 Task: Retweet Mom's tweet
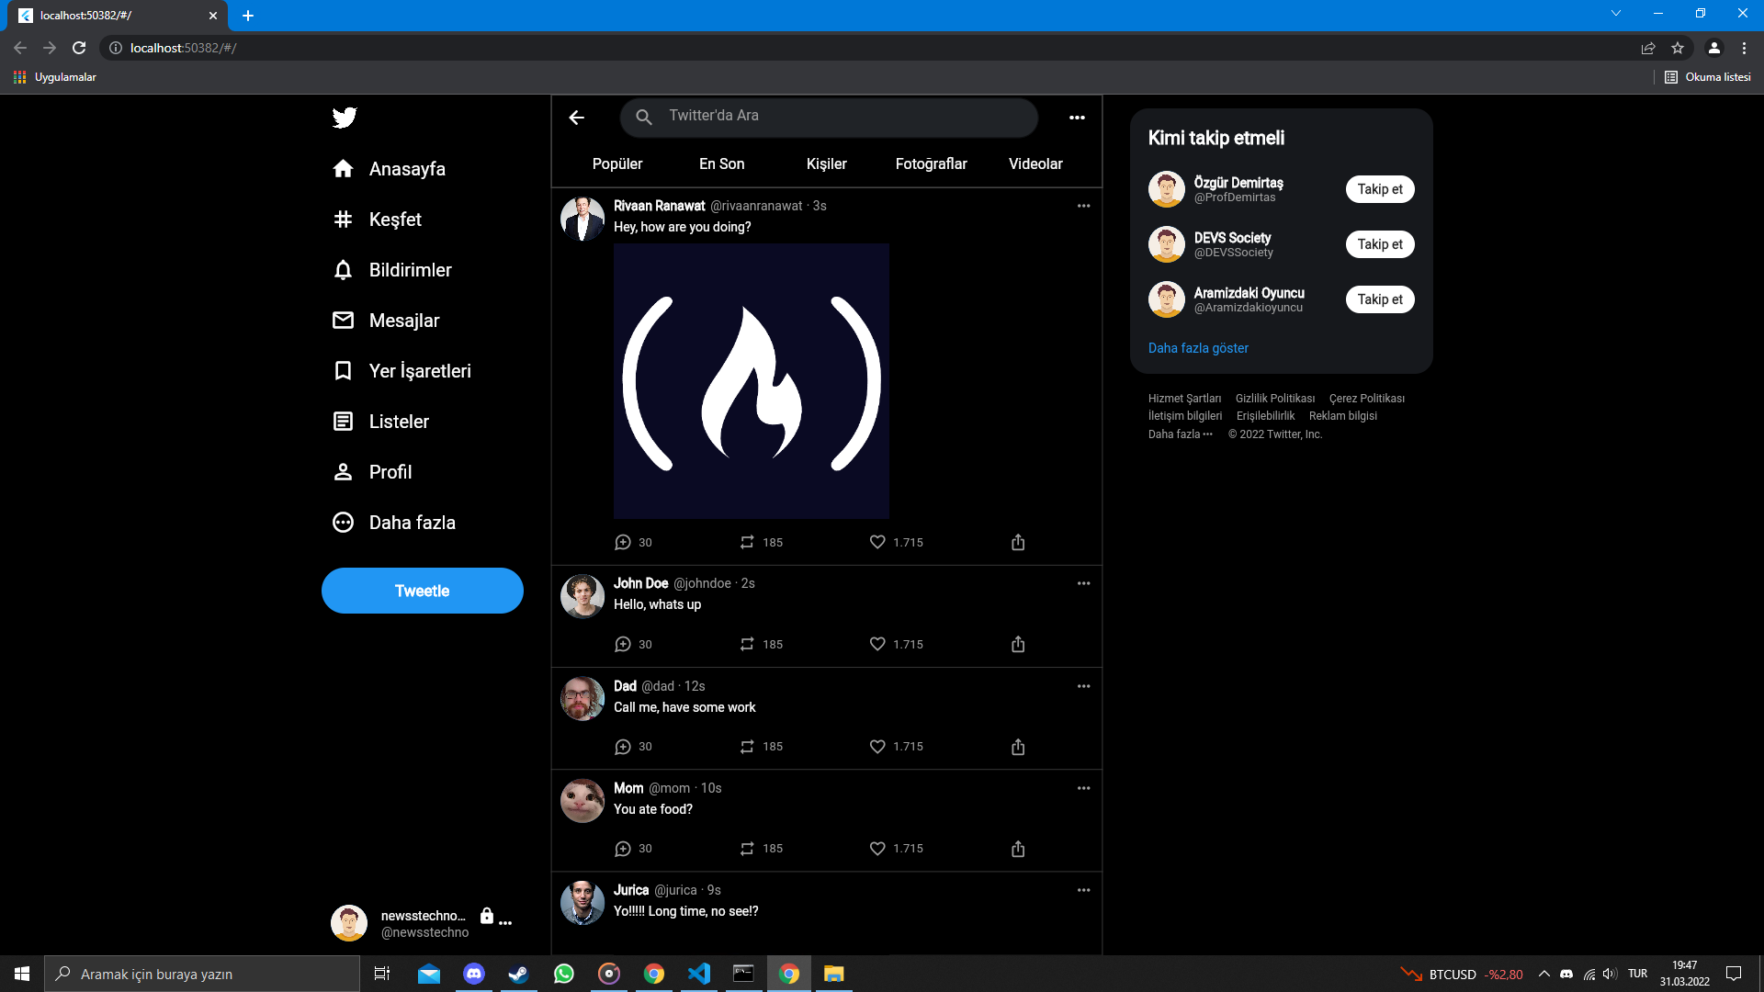[747, 849]
